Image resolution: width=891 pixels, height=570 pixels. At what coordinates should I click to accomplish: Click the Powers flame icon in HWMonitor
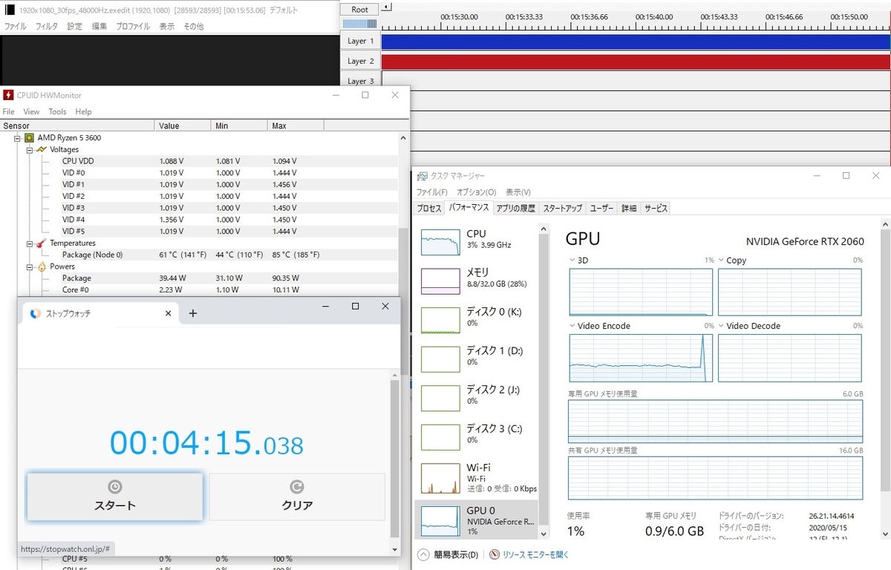pos(42,266)
